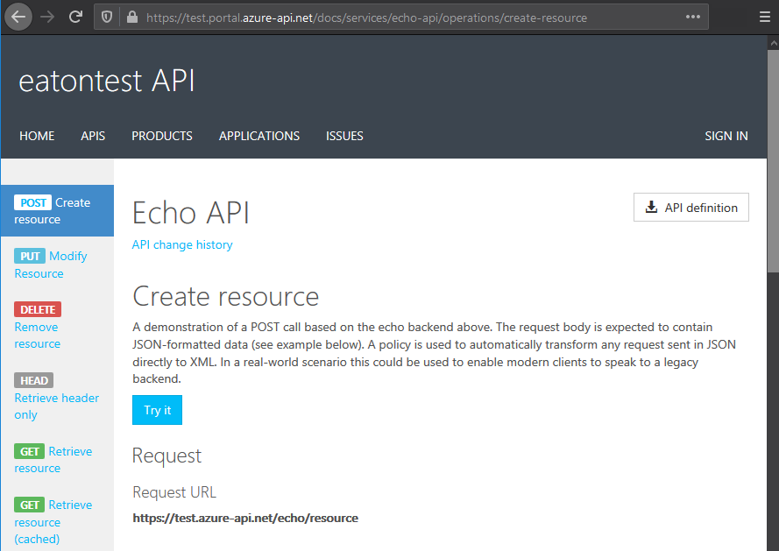Go back with the browser back arrow
Screen dimensions: 779x551
coord(18,18)
